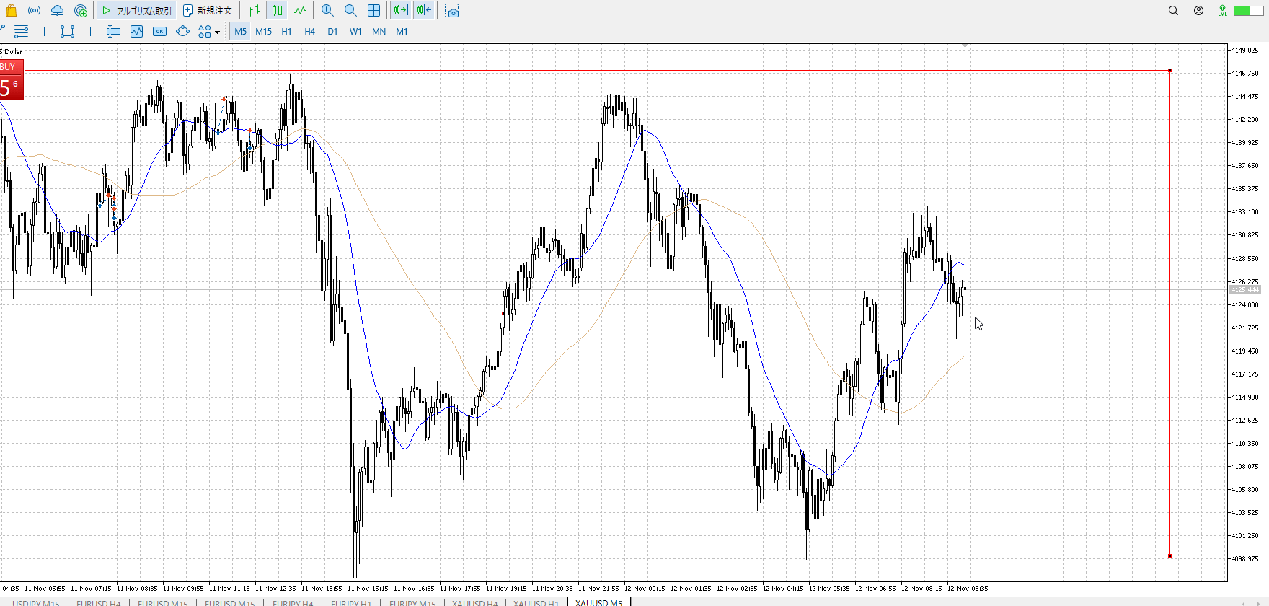Open the VPS cloud hosting icon
Image resolution: width=1269 pixels, height=606 pixels.
pos(57,11)
